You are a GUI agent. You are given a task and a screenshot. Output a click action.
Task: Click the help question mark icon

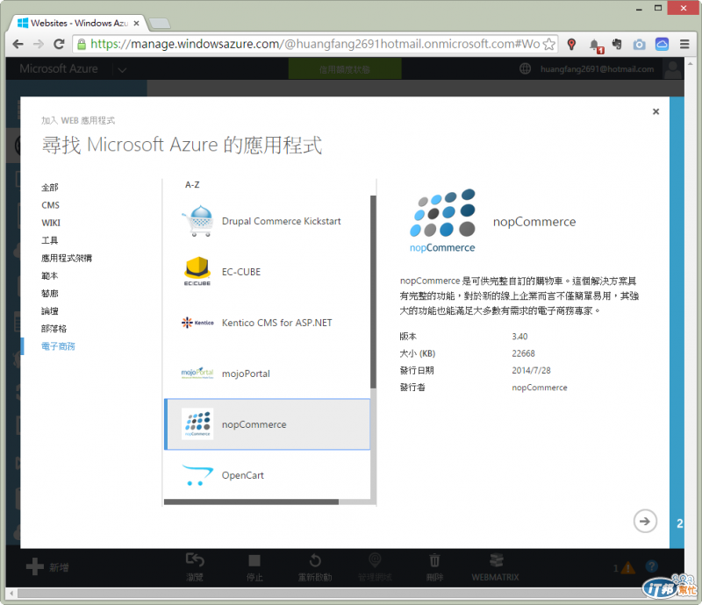point(651,566)
